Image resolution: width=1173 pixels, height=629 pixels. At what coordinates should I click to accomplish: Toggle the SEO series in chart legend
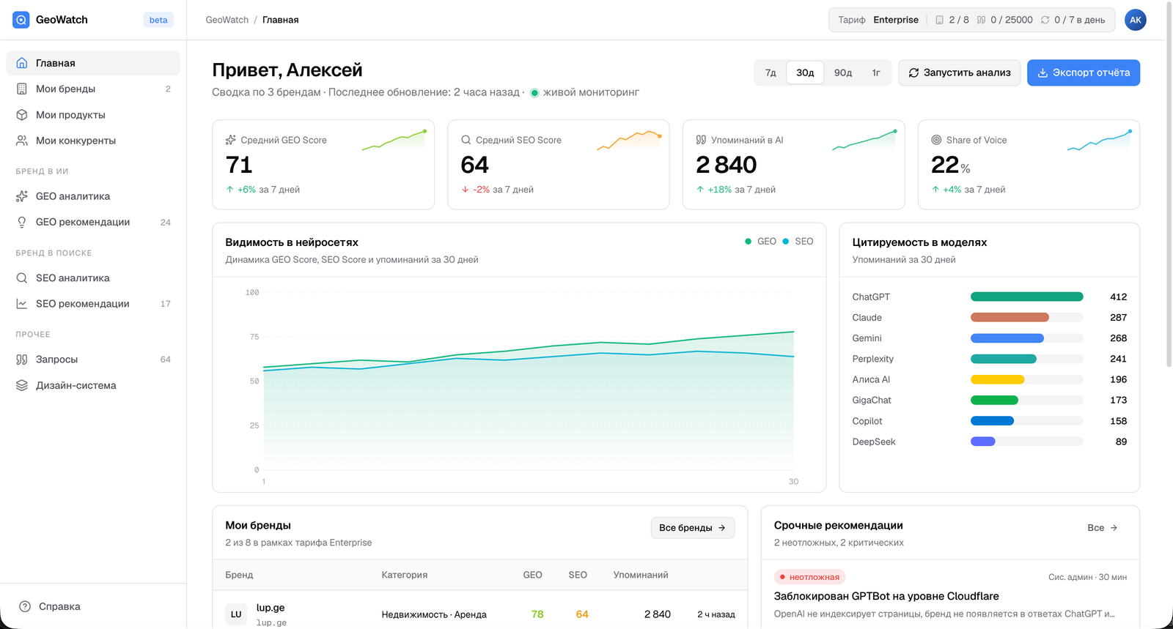pyautogui.click(x=798, y=242)
